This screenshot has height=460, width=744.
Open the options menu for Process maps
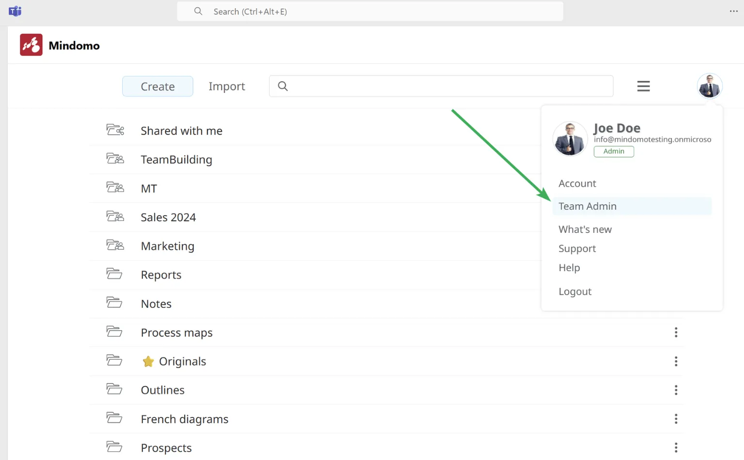pyautogui.click(x=676, y=332)
